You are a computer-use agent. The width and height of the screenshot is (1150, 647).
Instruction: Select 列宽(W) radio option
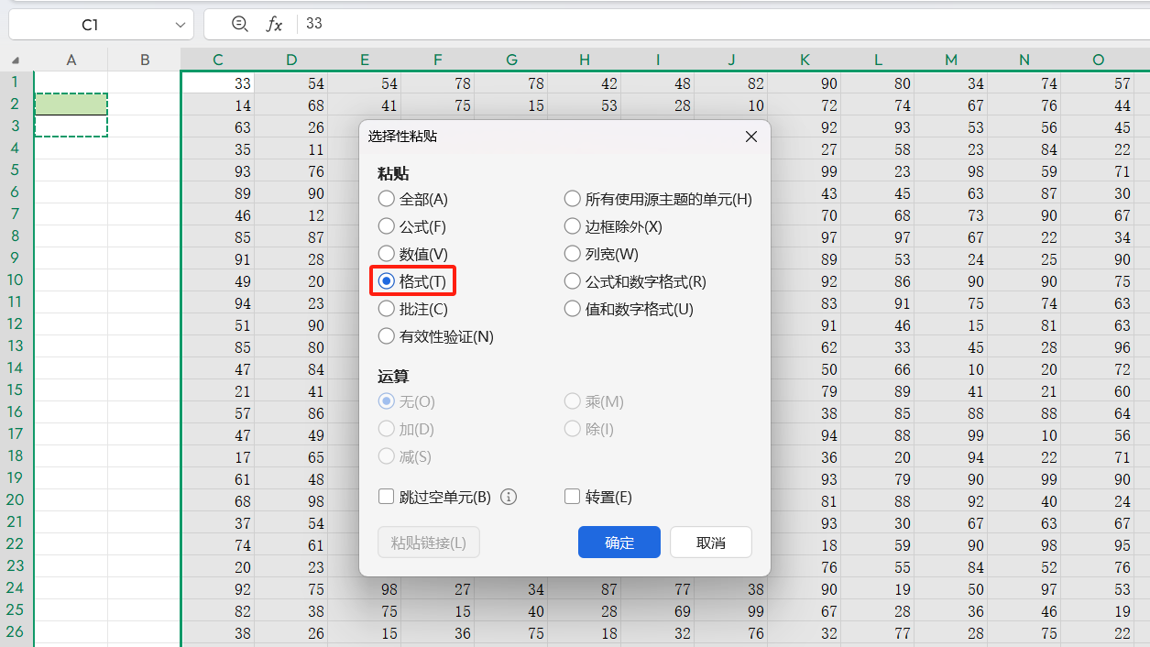click(x=573, y=254)
